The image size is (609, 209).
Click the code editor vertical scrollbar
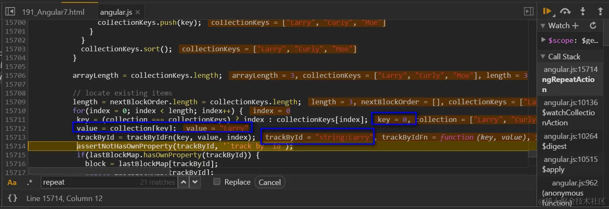532,153
